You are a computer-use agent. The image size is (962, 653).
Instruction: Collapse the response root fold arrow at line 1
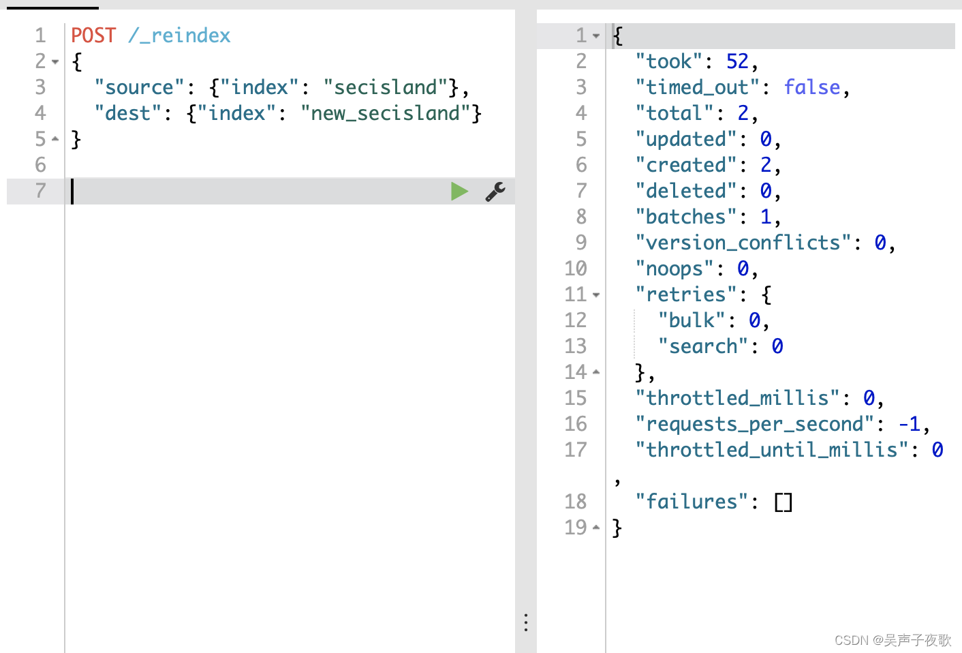click(596, 35)
